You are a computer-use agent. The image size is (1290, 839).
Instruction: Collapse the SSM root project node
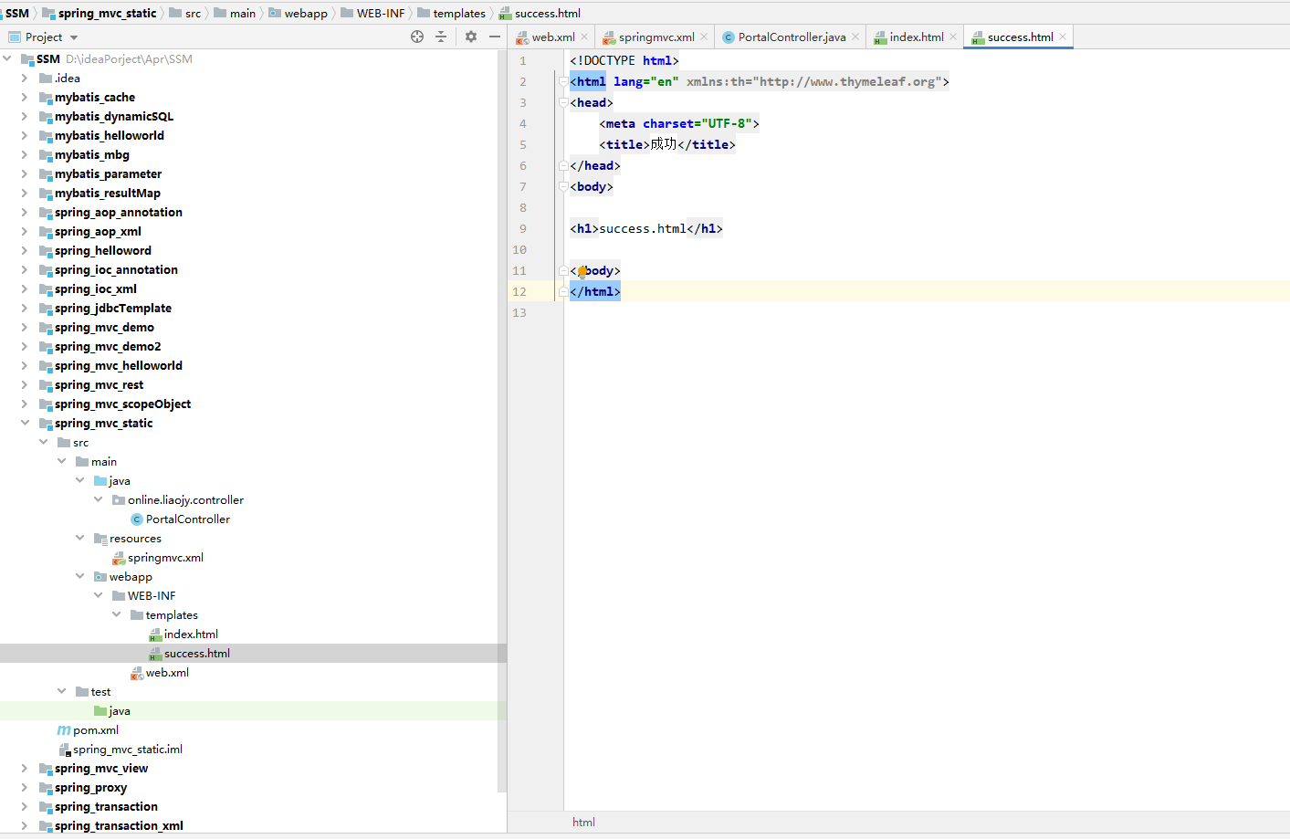7,58
